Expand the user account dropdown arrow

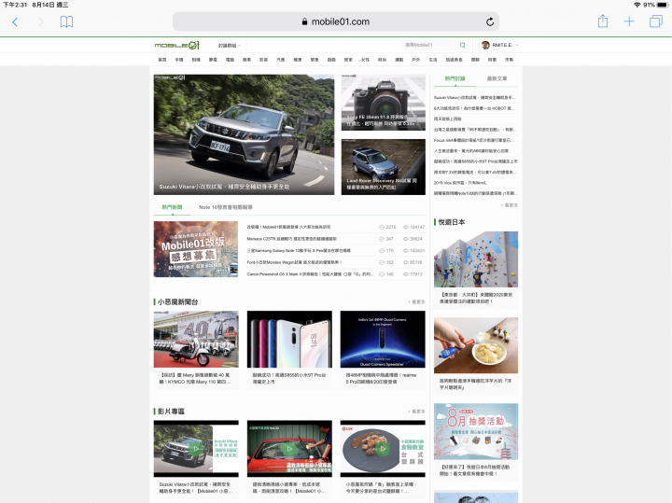[517, 45]
